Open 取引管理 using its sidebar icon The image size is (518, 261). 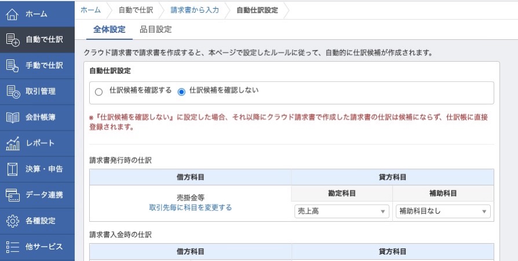(x=13, y=91)
